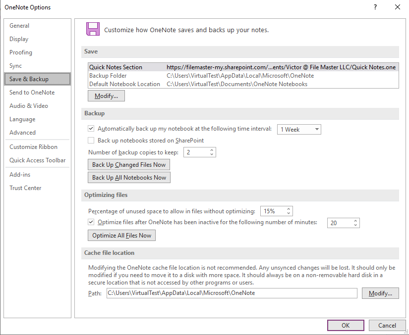Click the 15% unused space field
This screenshot has height=335, width=409.
point(273,211)
